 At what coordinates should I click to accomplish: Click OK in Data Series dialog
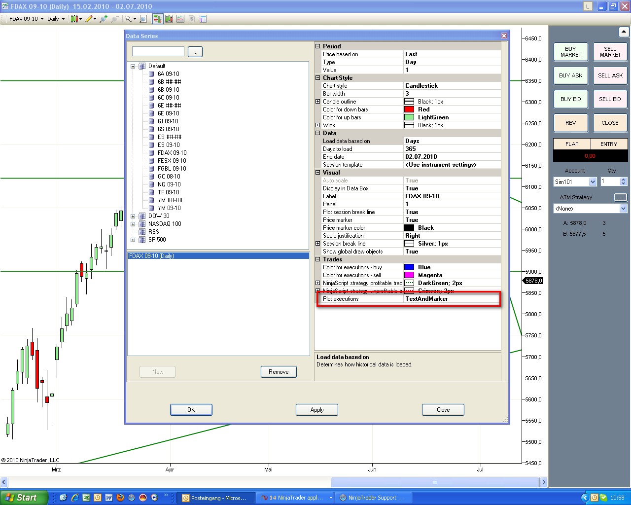tap(191, 410)
